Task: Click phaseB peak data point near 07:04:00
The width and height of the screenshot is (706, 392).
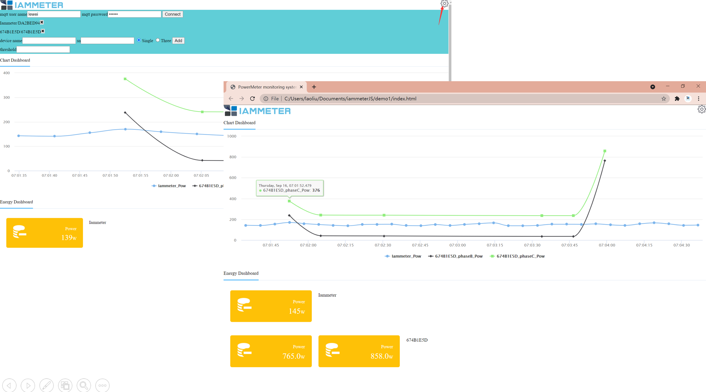Action: point(605,161)
